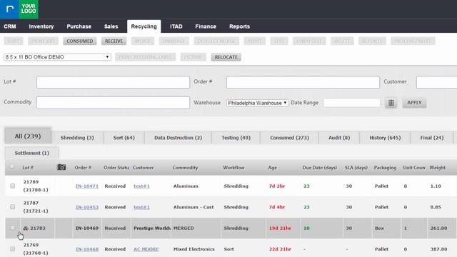Select the Recycling menu tab
This screenshot has height=257, width=457.
pyautogui.click(x=144, y=26)
